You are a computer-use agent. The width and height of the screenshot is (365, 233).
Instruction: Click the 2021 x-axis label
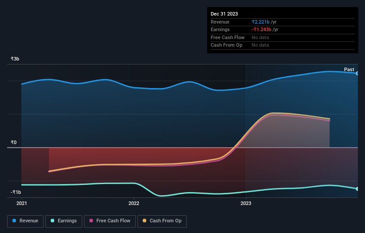(22, 203)
